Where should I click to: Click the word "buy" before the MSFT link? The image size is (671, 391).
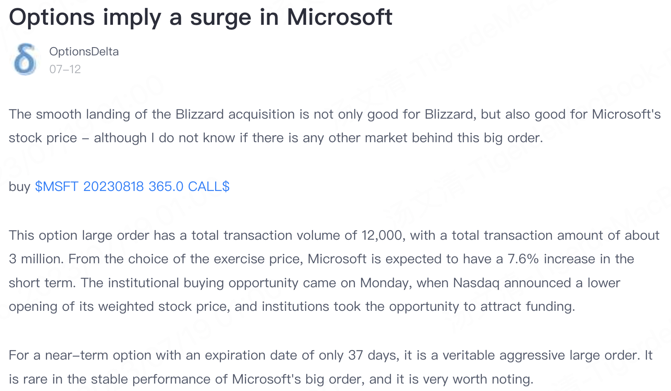(19, 186)
